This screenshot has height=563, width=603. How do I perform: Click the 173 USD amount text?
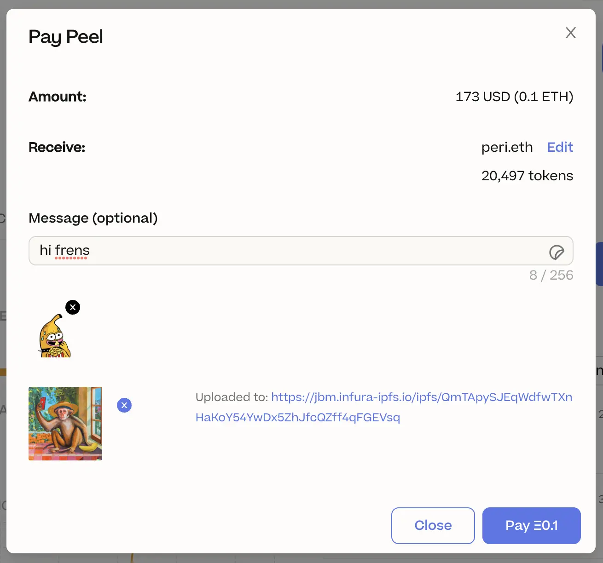click(x=514, y=97)
